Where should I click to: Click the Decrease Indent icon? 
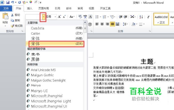pos(120,17)
